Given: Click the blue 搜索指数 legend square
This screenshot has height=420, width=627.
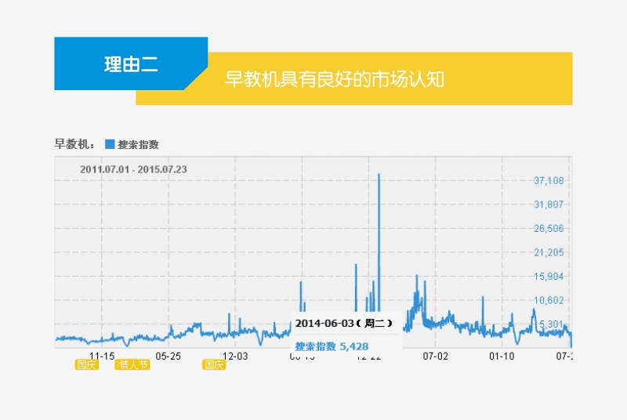Looking at the screenshot, I should (110, 144).
